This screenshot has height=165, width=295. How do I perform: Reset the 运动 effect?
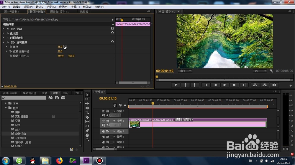[x=112, y=28]
